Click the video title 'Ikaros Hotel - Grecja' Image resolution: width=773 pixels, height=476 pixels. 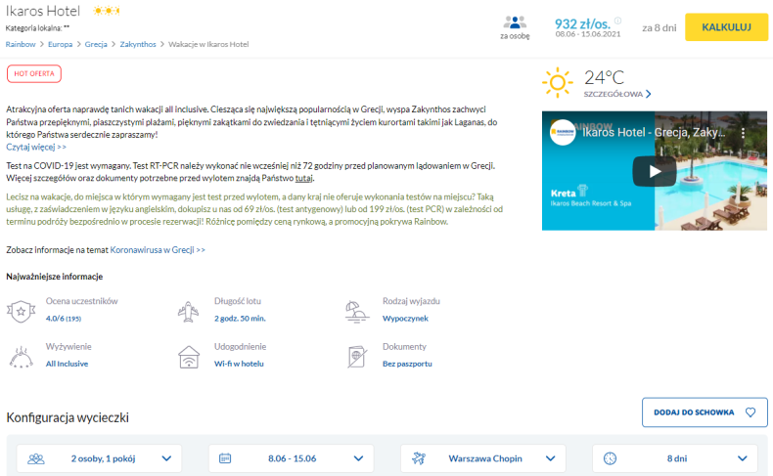654,132
